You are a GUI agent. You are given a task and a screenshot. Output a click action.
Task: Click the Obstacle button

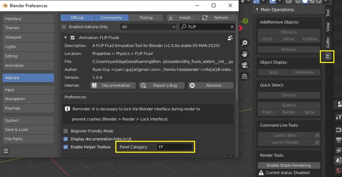point(289,32)
